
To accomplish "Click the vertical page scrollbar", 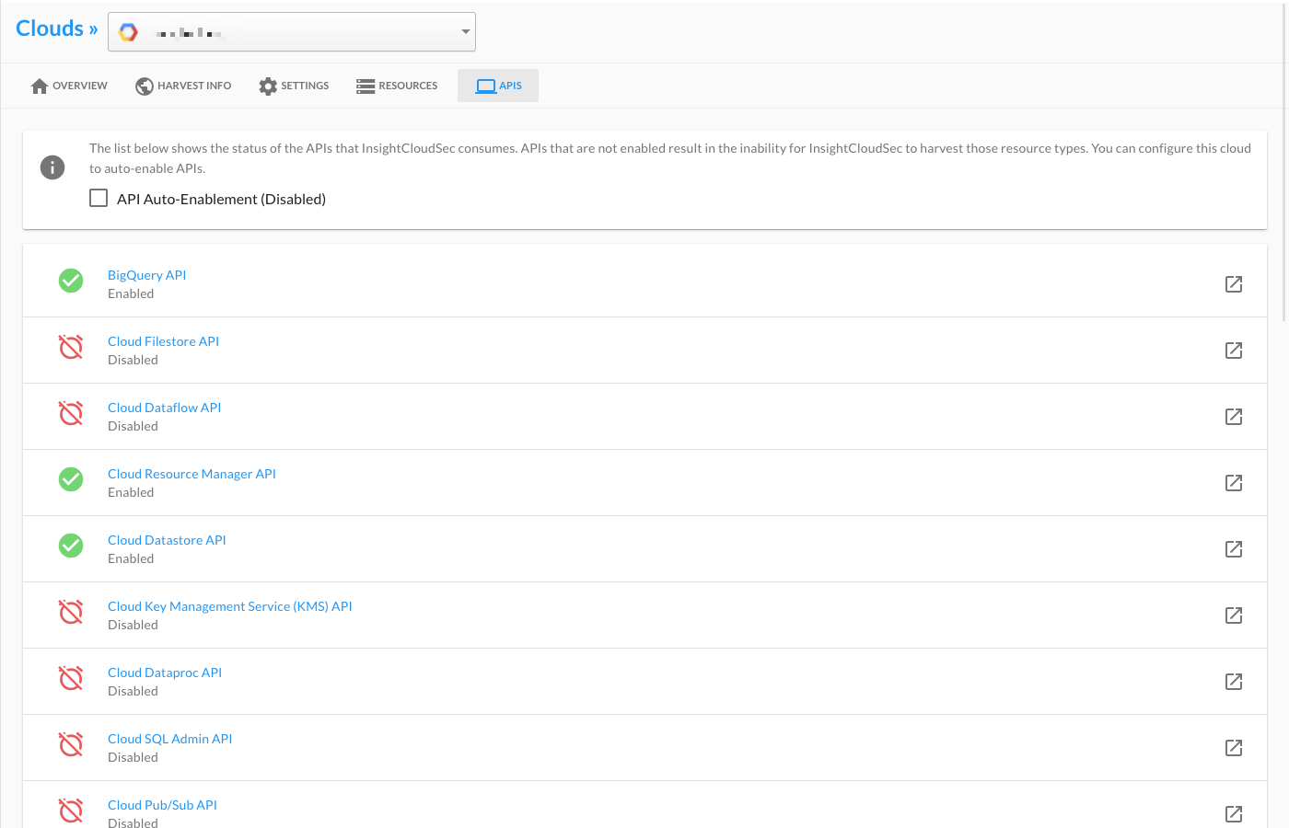I will [x=1285, y=161].
